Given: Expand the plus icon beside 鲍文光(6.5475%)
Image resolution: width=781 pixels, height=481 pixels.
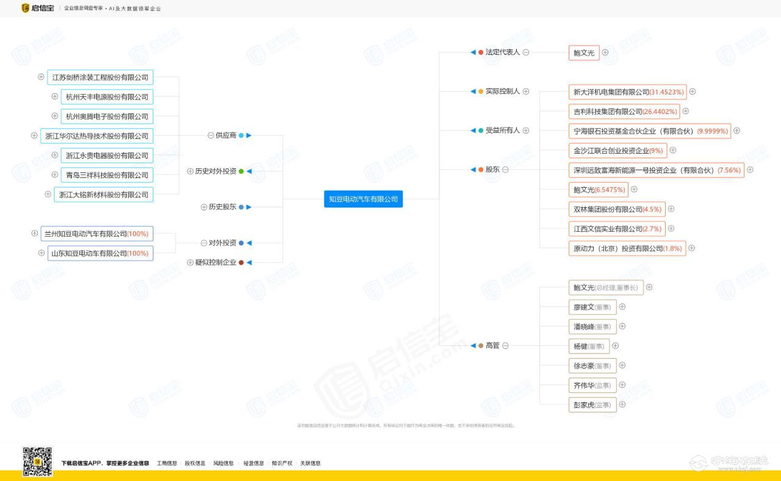Looking at the screenshot, I should click(634, 190).
